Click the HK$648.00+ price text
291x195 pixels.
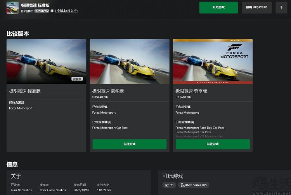point(100,97)
